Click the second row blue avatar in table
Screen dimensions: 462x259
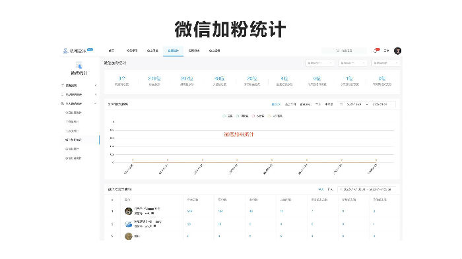tap(129, 224)
